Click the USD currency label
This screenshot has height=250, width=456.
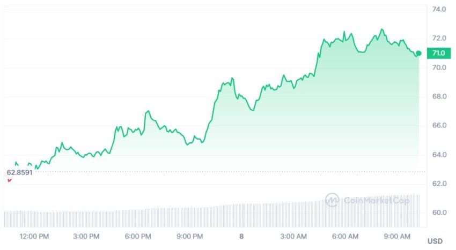coord(435,241)
